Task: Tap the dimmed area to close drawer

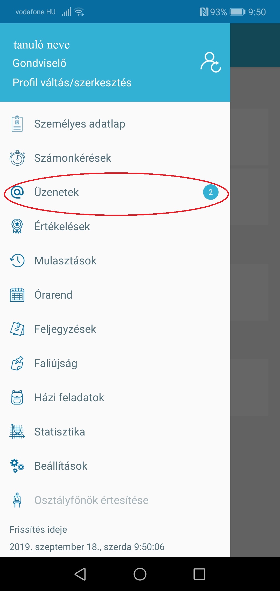Action: [255, 311]
